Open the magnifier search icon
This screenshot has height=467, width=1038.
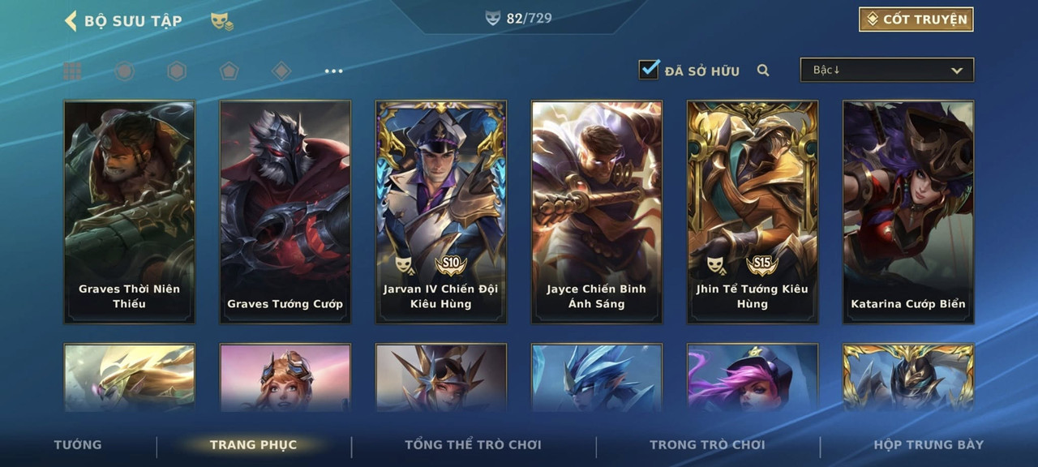click(x=763, y=71)
